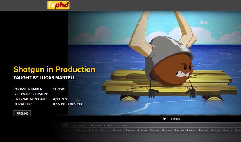This screenshot has width=241, height=142.
Task: Click the 101_110 shot icon
Action: 188,131
